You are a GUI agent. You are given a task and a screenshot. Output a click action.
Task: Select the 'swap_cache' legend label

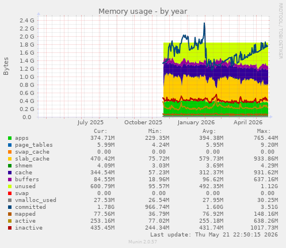coord(32,152)
